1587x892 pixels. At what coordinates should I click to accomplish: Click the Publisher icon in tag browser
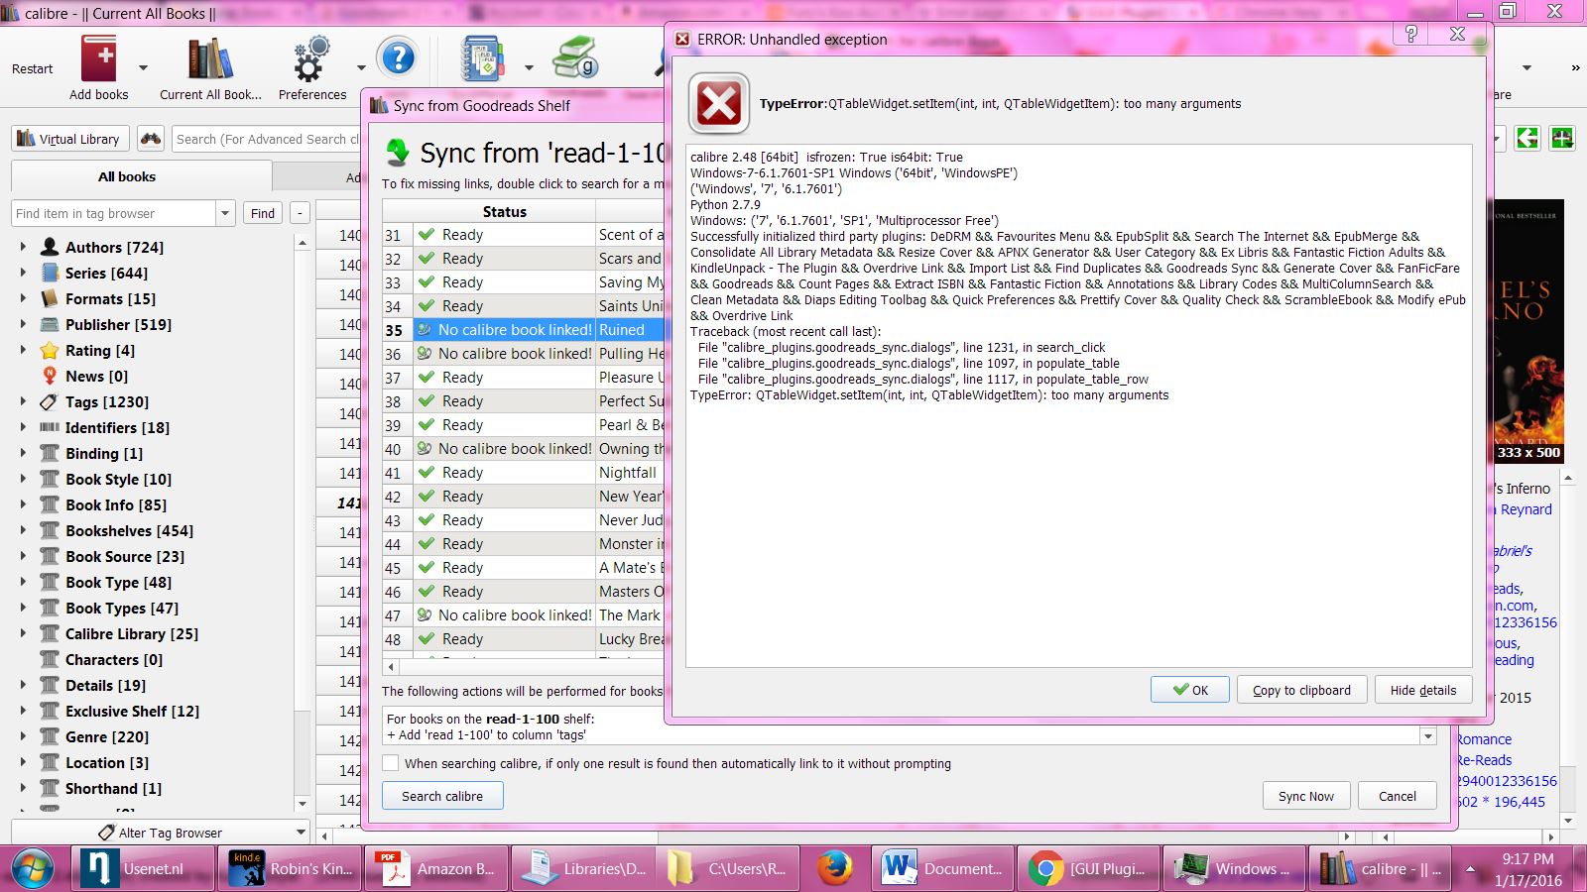coord(50,324)
